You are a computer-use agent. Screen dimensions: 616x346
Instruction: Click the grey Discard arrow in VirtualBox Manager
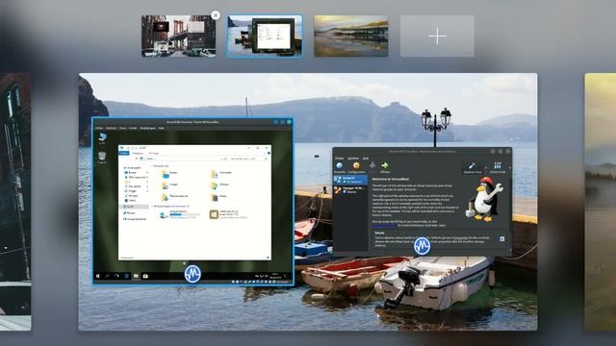point(372,165)
